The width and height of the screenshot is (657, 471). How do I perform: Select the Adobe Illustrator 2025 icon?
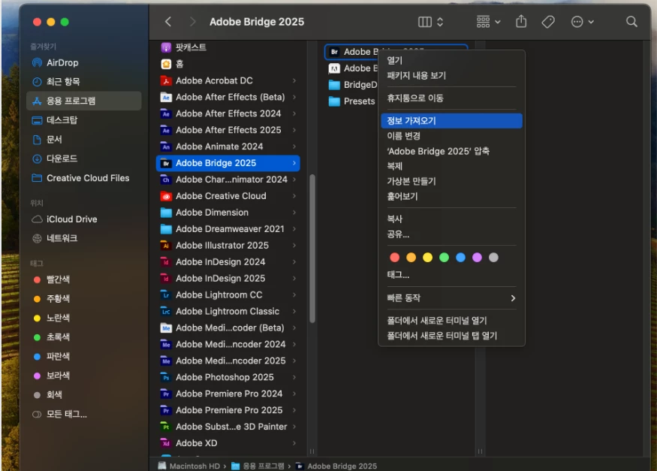[167, 246]
